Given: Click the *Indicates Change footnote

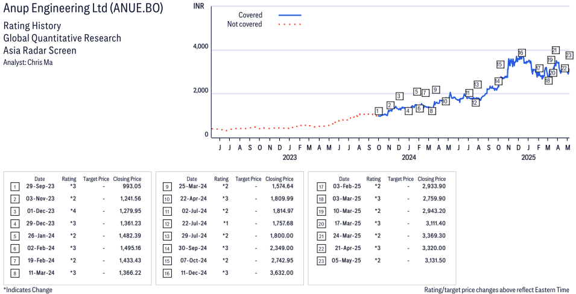Looking at the screenshot, I should [x=28, y=290].
